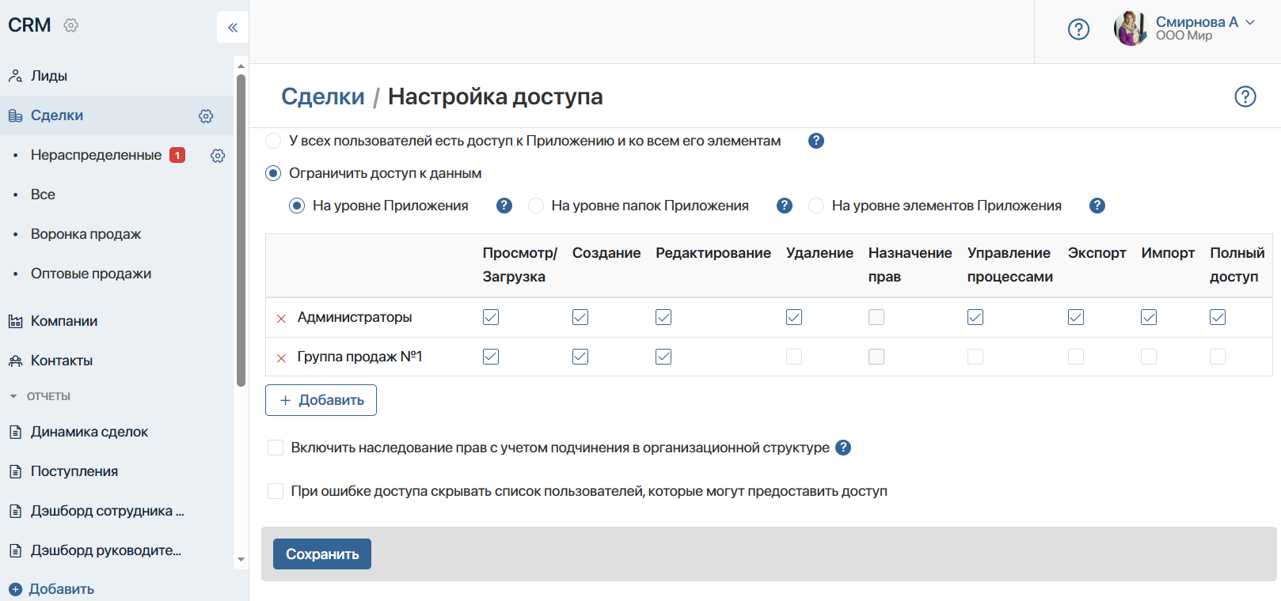Expand user menu chevron beside Смирнова А

1250,22
